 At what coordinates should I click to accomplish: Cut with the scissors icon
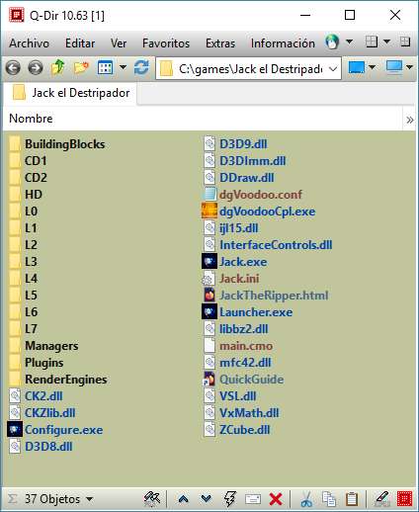tap(306, 499)
